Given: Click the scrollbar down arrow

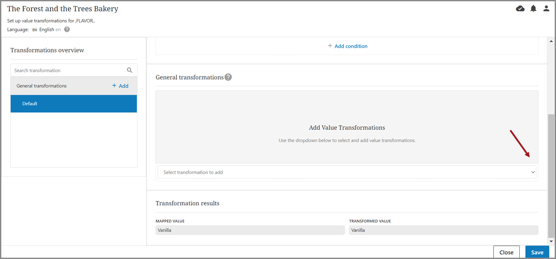Looking at the screenshot, I should point(551,242).
